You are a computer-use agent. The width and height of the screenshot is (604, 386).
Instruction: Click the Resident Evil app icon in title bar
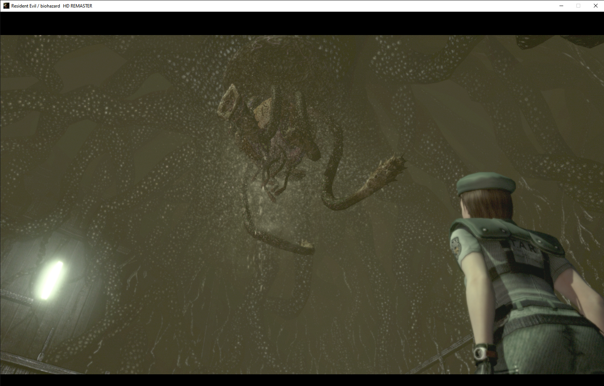click(x=6, y=6)
